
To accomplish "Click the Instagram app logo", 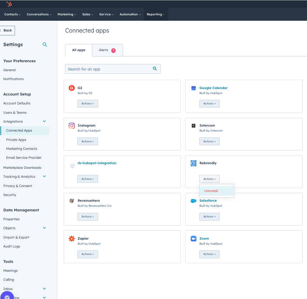I will coord(72,126).
